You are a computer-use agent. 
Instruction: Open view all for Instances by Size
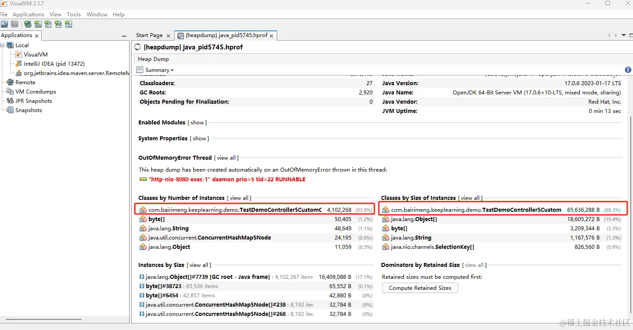pos(200,265)
